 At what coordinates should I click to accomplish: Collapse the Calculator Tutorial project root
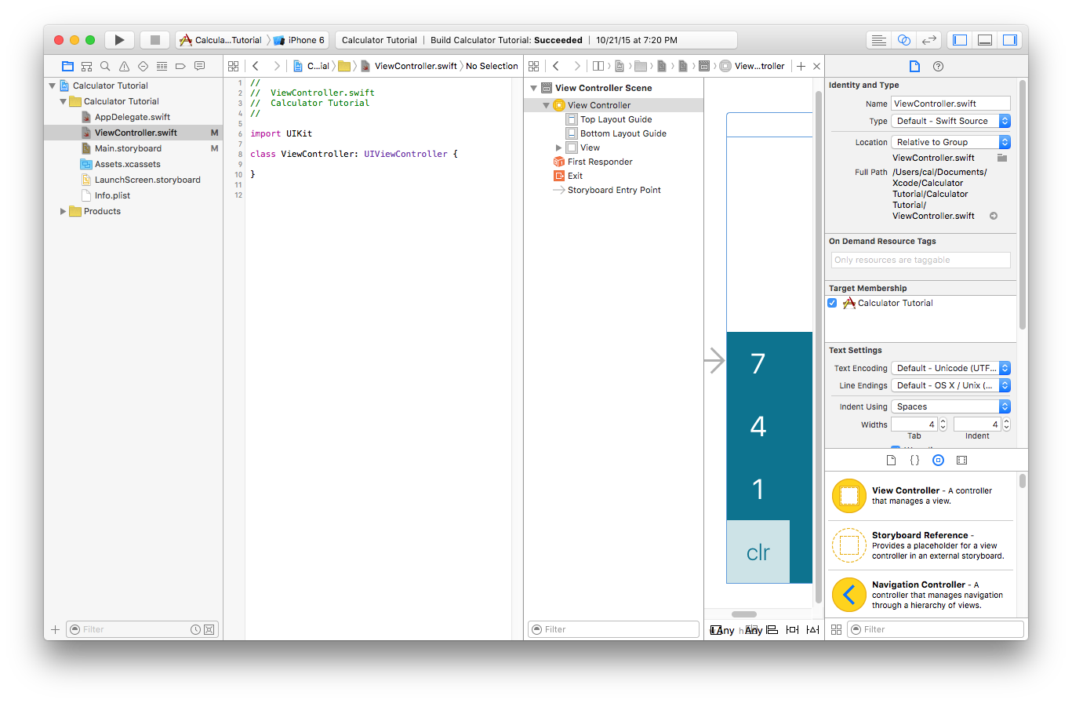pos(52,86)
